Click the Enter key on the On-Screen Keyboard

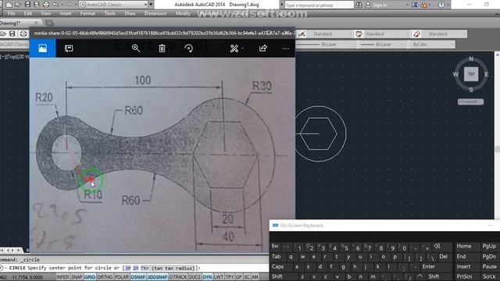tap(428, 267)
